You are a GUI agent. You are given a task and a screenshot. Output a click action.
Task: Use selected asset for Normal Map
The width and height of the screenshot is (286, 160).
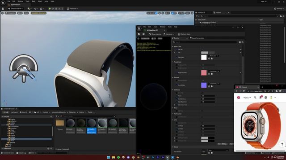(209, 86)
